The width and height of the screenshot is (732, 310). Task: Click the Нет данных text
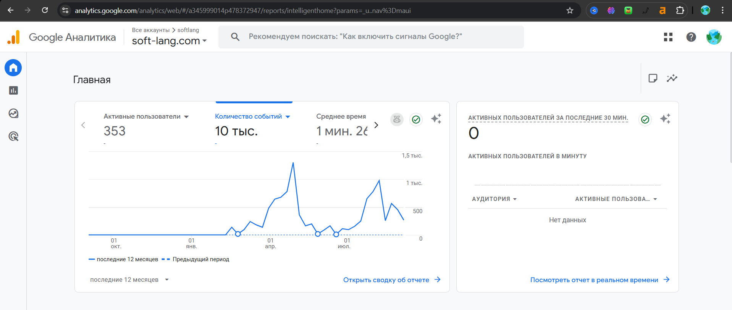coord(567,220)
